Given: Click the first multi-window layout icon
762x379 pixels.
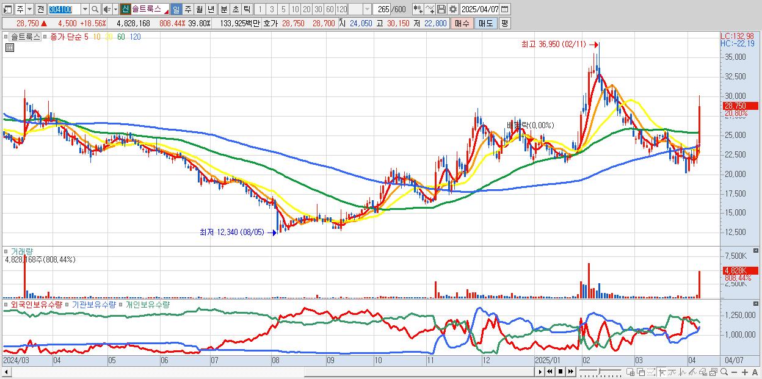Looking at the screenshot, I should [x=631, y=372].
